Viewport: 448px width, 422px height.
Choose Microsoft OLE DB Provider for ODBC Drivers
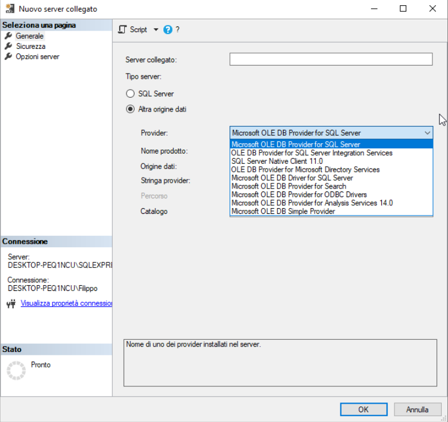[x=331, y=194]
